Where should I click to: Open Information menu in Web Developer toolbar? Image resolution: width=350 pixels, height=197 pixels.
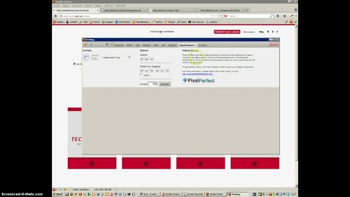click(123, 22)
